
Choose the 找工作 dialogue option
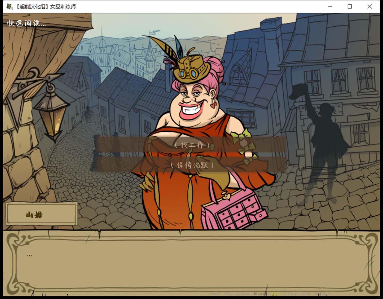(x=192, y=145)
